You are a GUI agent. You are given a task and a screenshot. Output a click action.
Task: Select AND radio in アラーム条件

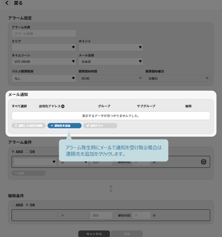point(13,151)
